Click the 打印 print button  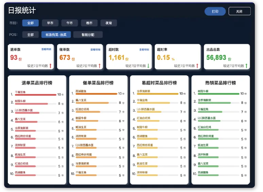(x=215, y=12)
